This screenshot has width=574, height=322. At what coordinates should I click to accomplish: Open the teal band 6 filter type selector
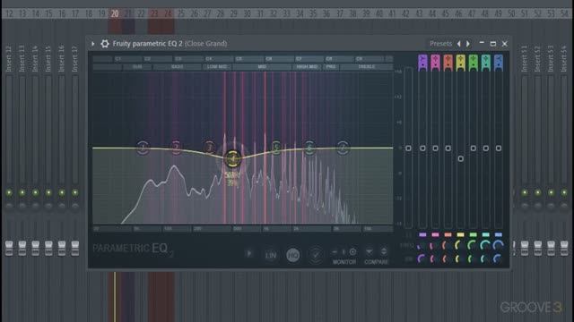point(486,63)
